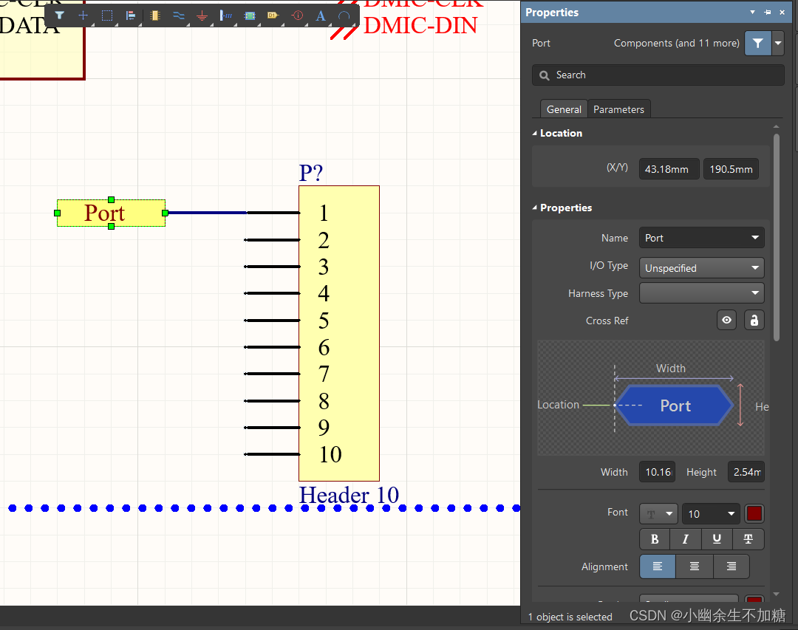This screenshot has width=798, height=630.
Task: Click the P? designator text
Action: [x=310, y=173]
